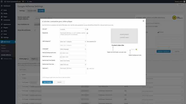
Task: Close the vi stories dialog
Action: 143,21
